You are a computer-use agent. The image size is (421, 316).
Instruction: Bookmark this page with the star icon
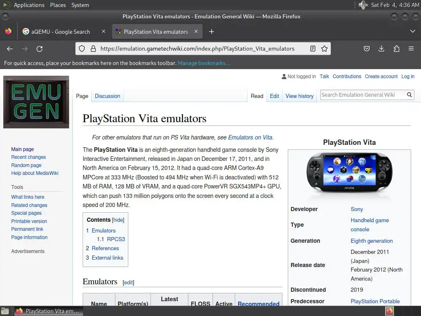coord(324,49)
